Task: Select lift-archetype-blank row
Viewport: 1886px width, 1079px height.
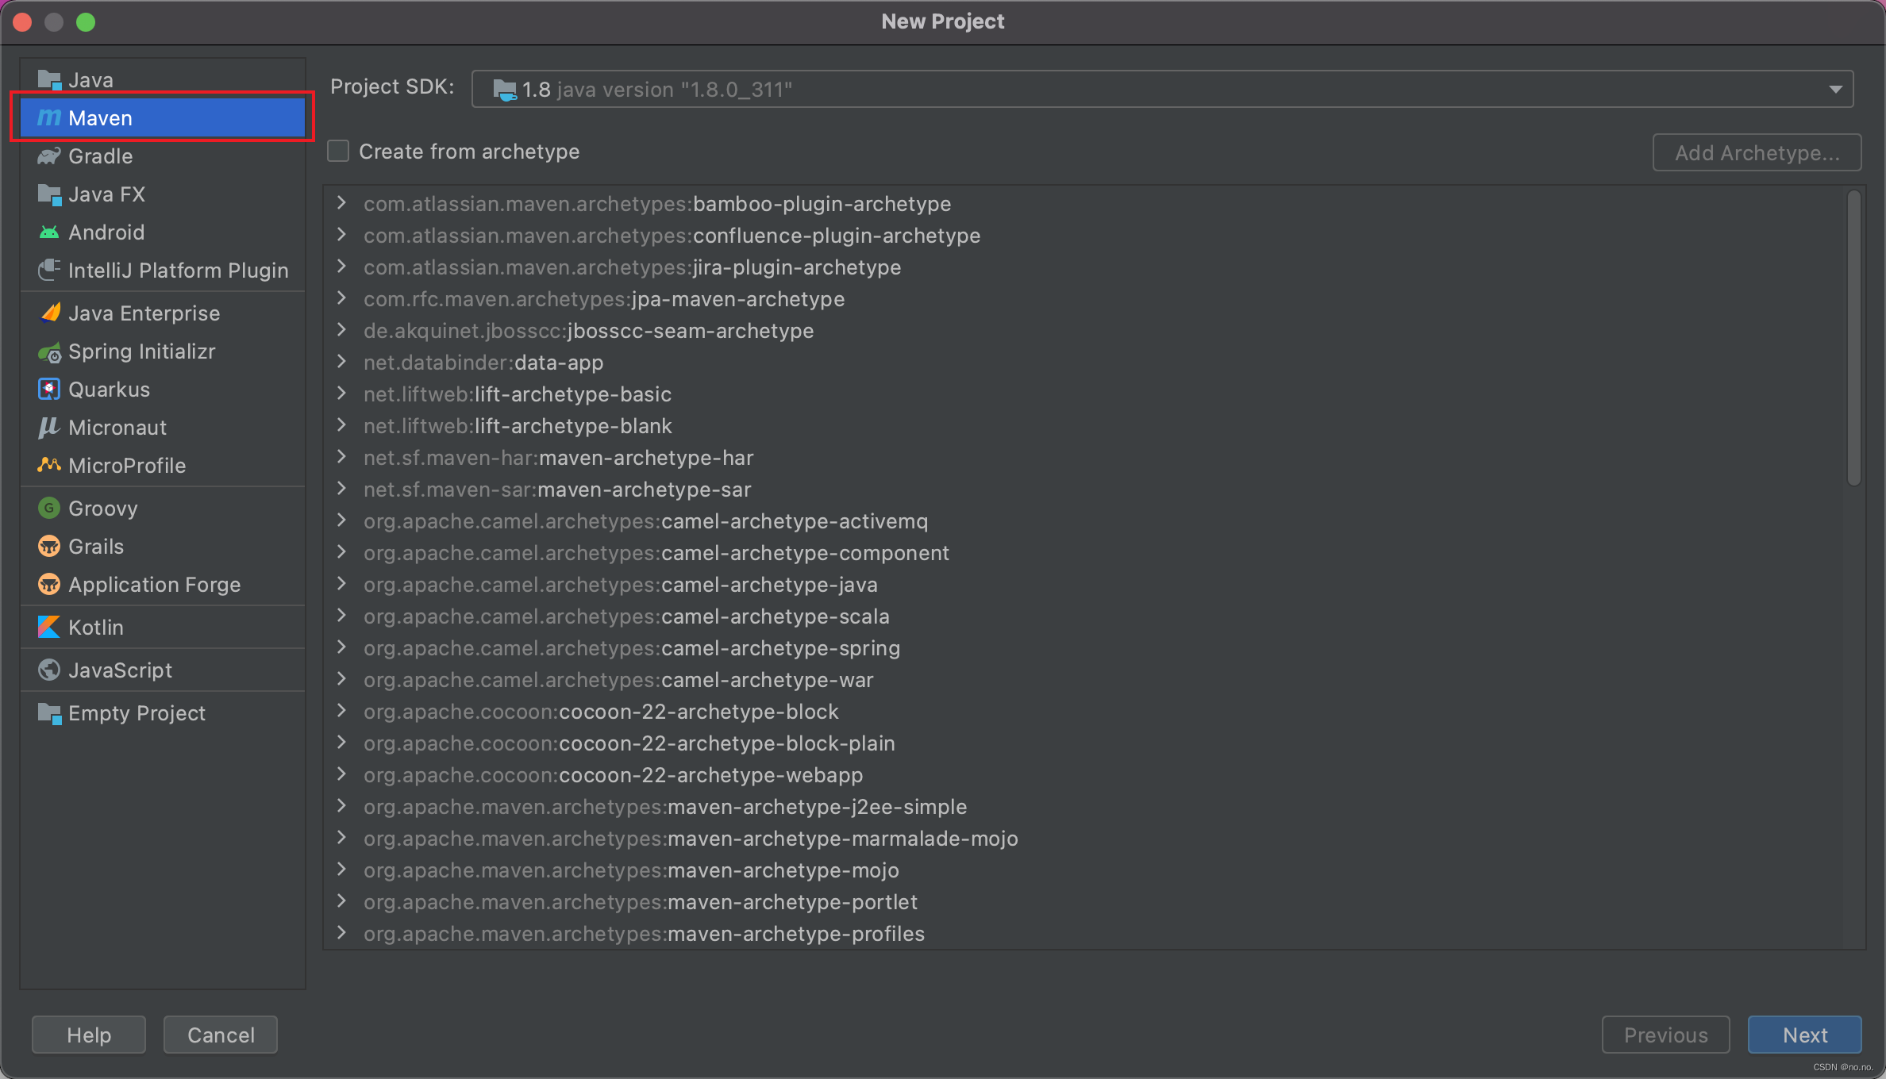Action: coord(1085,426)
